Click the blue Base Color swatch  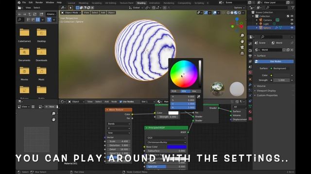(x=177, y=147)
